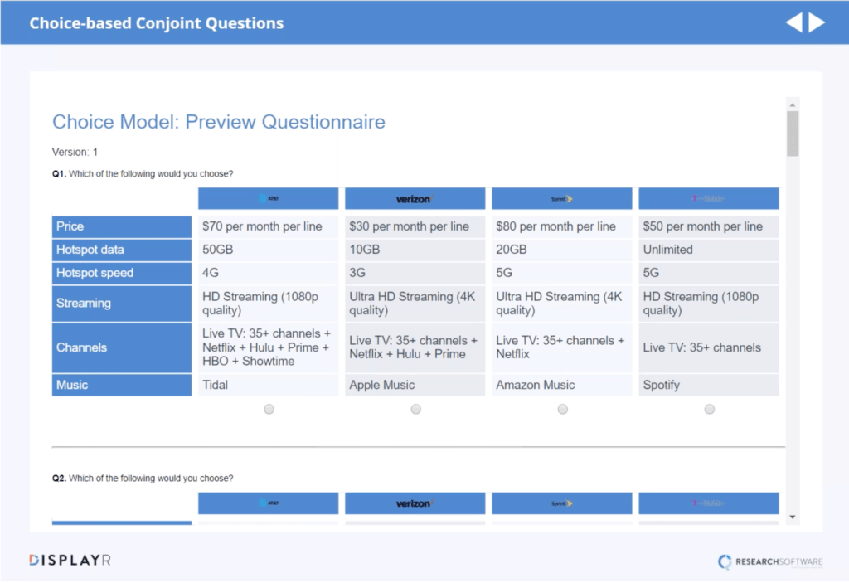Viewport: 849px width, 583px height.
Task: Click the AT&T logo header in Q1
Action: pyautogui.click(x=268, y=199)
